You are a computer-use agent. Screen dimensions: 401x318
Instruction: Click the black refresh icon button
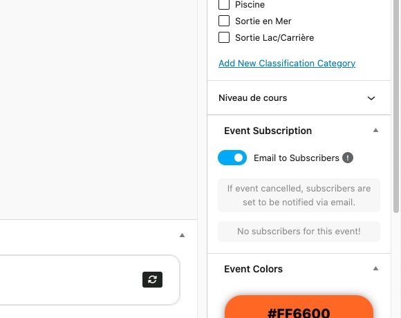pos(152,279)
